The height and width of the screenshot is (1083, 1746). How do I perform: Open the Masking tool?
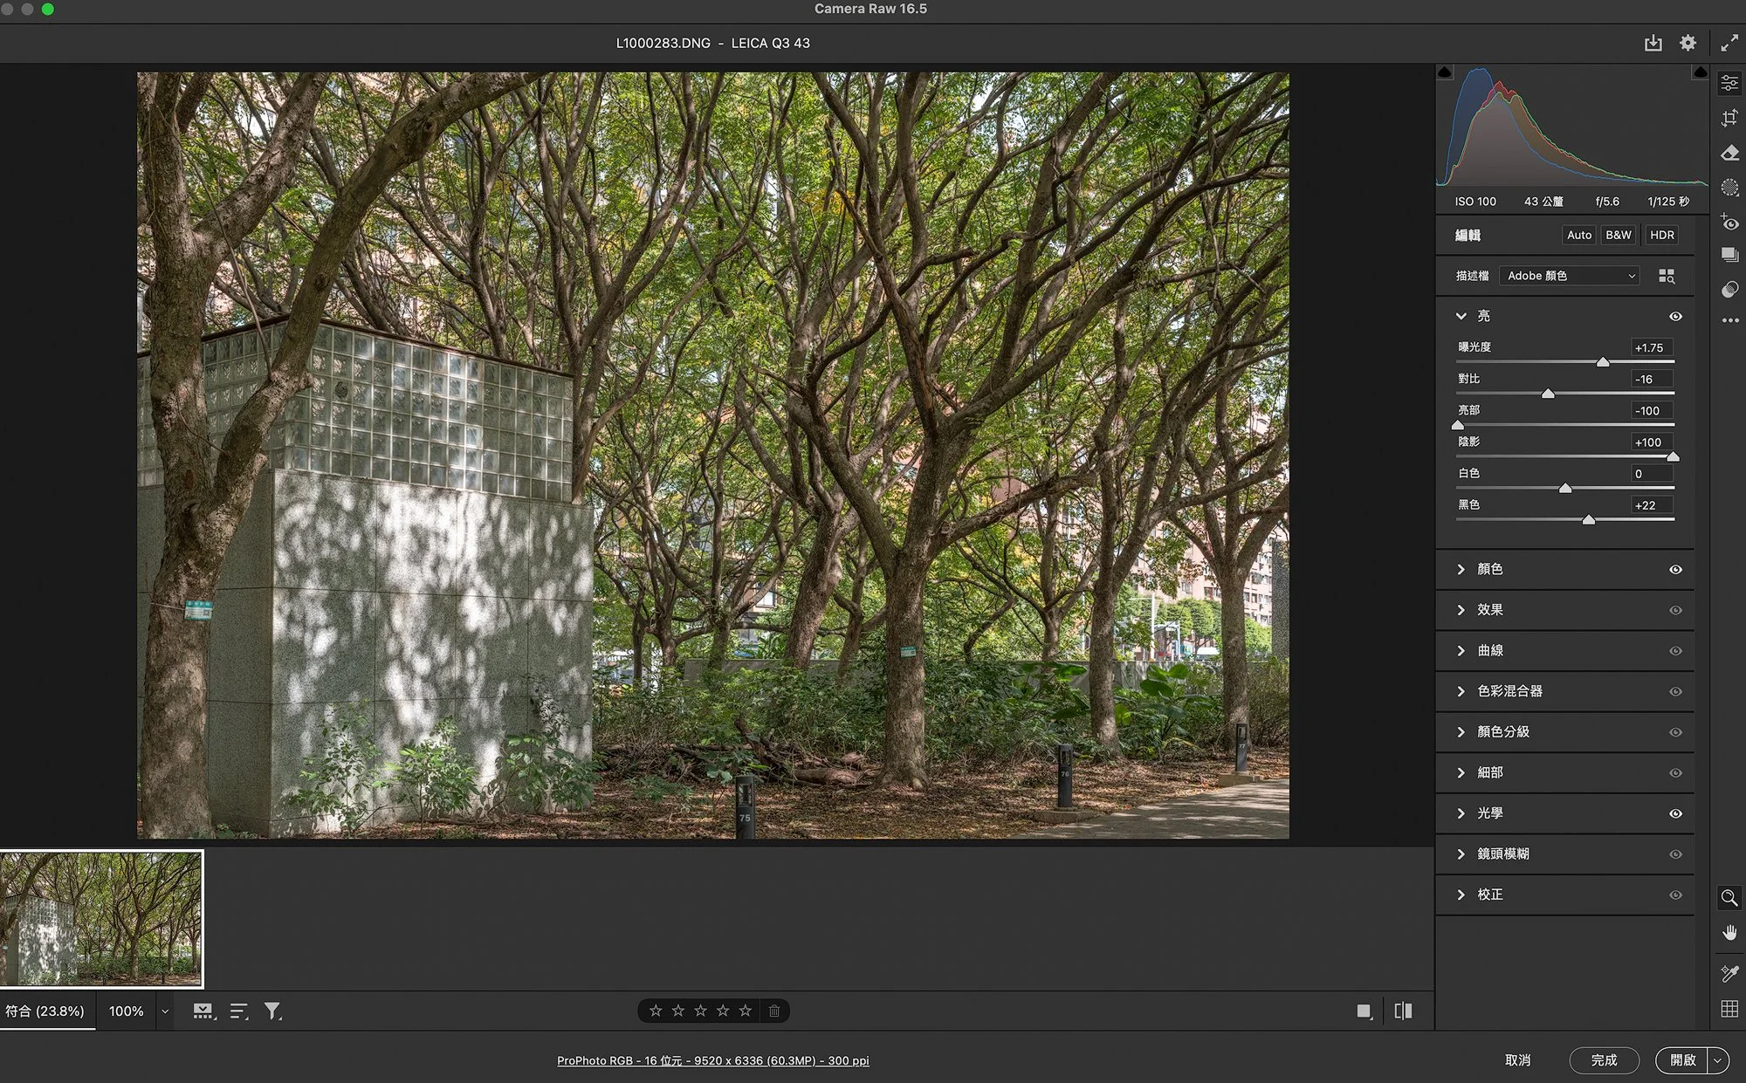coord(1729,188)
